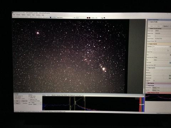171x128 pixels.
Task: Toggle the FWHM Filter checkbox
Action: coord(29,98)
